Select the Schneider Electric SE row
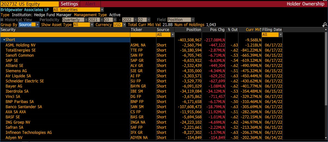The width and height of the screenshot is (328, 142). [x=142, y=81]
